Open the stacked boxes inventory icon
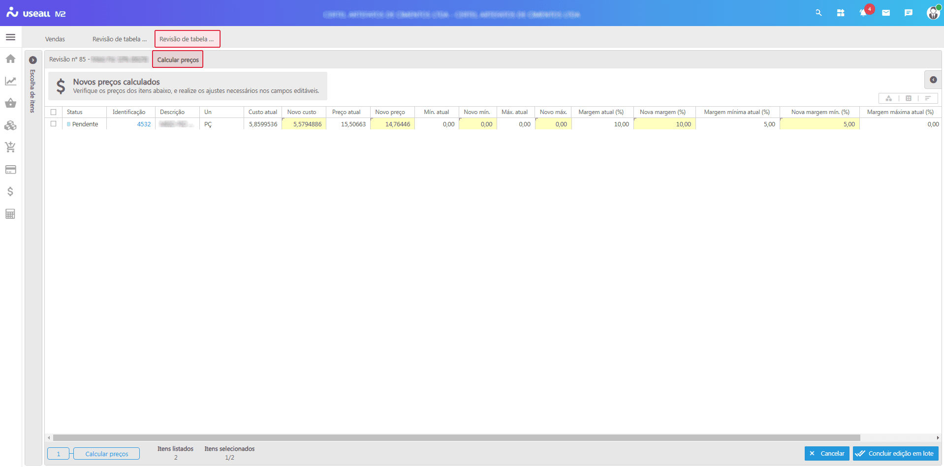 pos(10,126)
